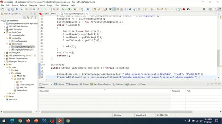Toggle Link with Editor in Project Explorer
The height and width of the screenshot is (124, 222).
tap(28, 18)
